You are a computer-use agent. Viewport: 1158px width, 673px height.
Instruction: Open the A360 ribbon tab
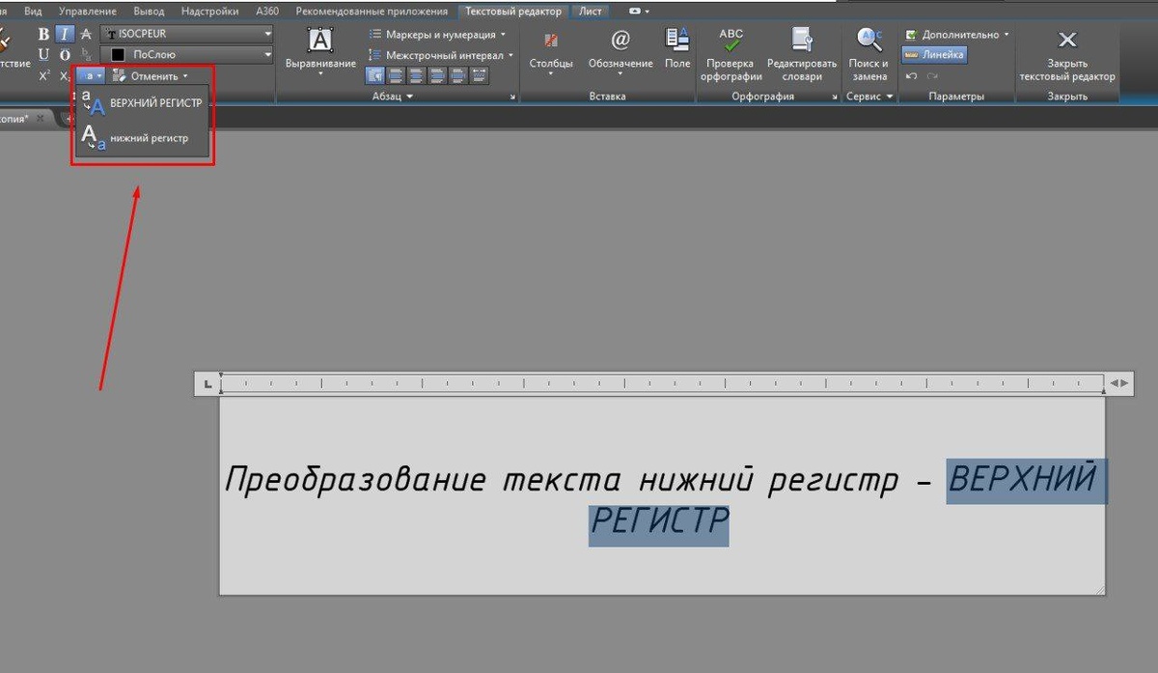(x=268, y=11)
